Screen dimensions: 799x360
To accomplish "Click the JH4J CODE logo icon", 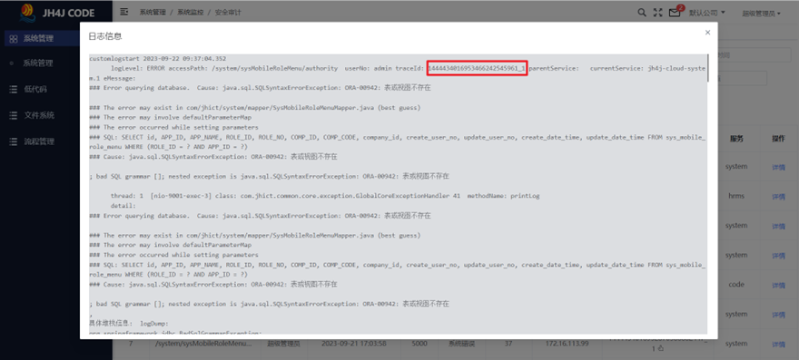I will (x=27, y=12).
